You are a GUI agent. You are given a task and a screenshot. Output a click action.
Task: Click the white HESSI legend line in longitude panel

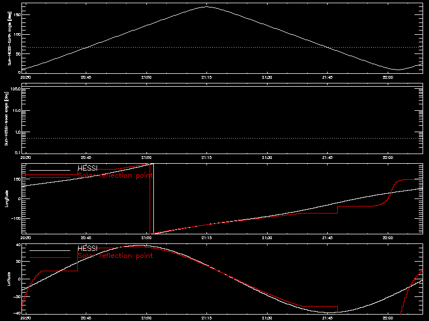(x=50, y=170)
